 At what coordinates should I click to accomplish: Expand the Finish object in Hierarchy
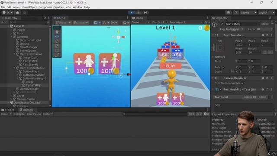tap(12, 33)
